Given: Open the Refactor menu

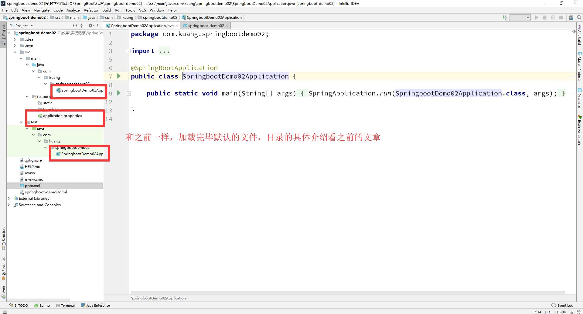Looking at the screenshot, I should (91, 10).
